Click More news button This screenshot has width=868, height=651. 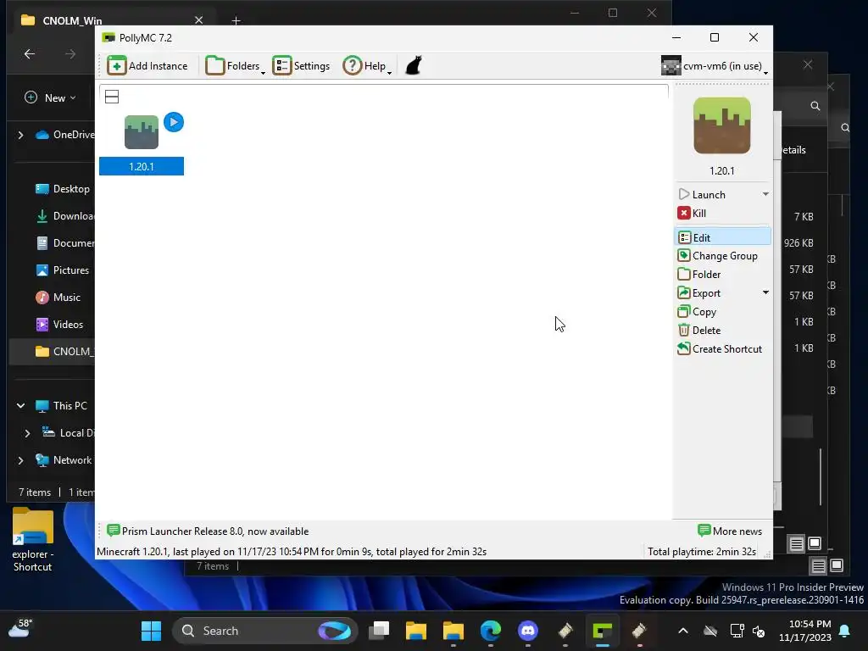click(x=730, y=531)
